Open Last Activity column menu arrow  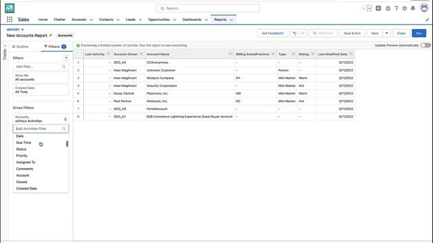[108, 54]
